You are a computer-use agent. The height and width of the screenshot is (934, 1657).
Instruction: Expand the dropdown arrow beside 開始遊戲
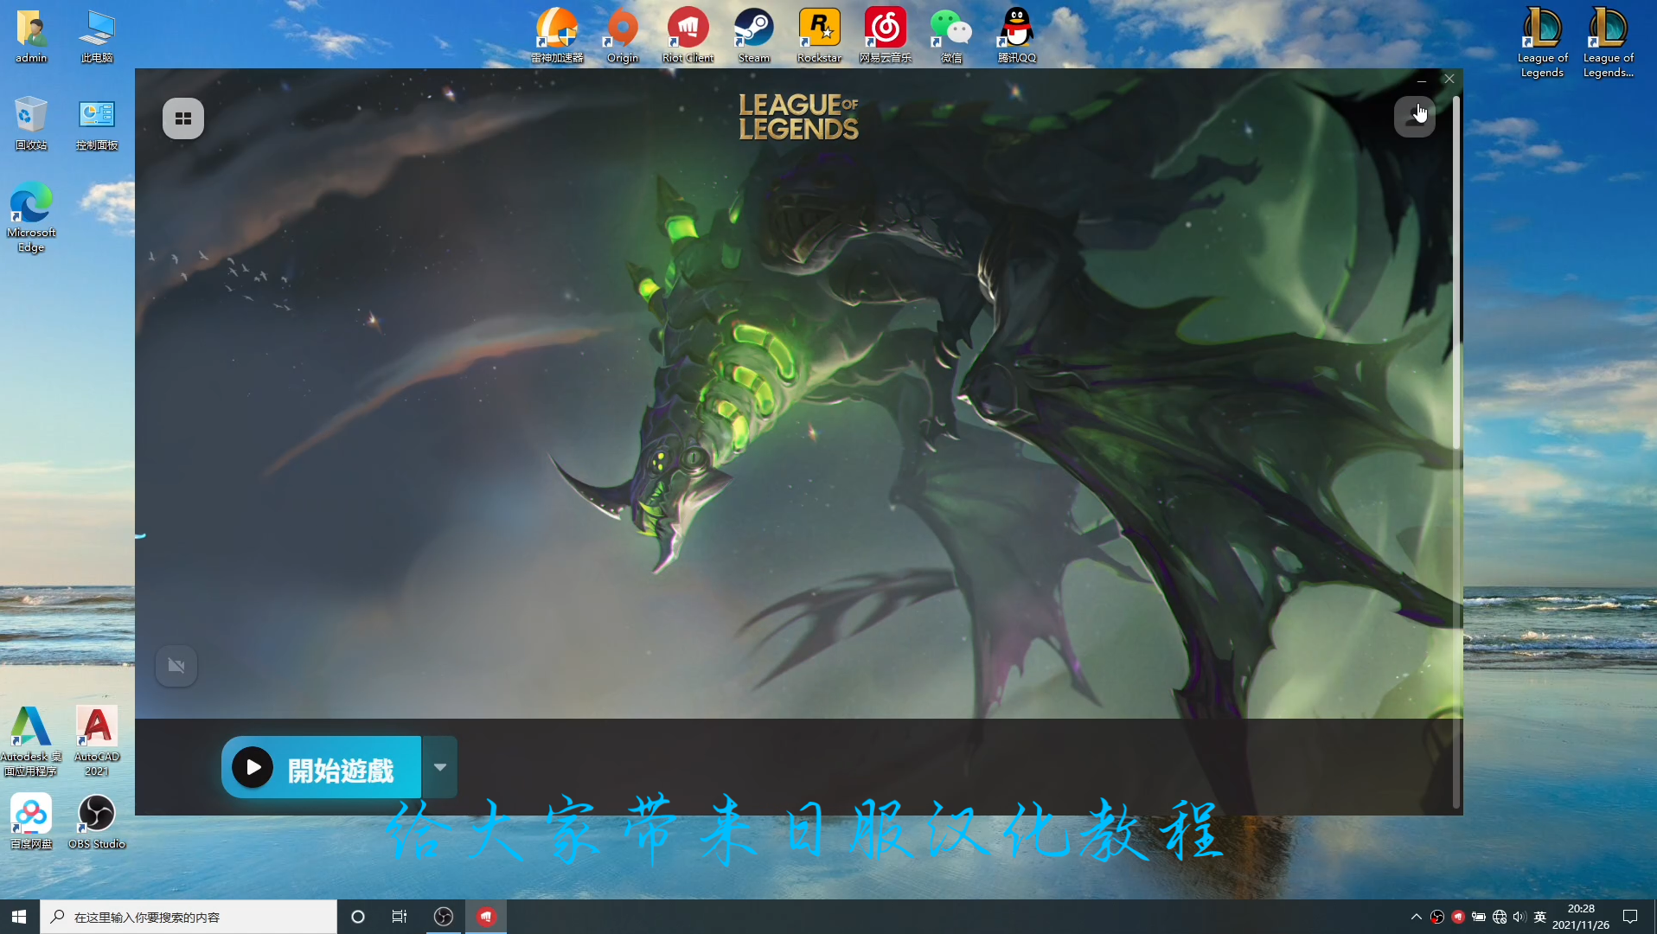440,768
